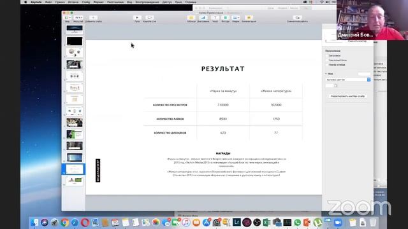
Task: Click the table cell reading 1250
Action: click(x=276, y=119)
